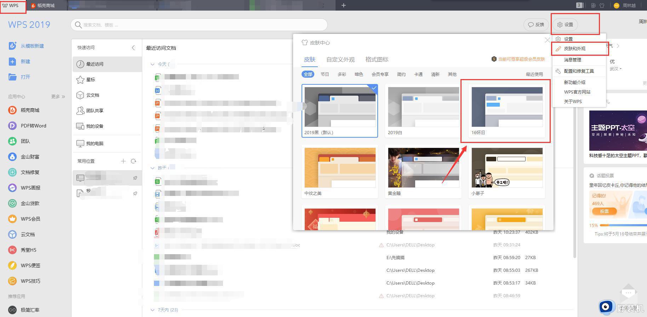The image size is (647, 317).
Task: Open a new tab with plus button
Action: [343, 5]
